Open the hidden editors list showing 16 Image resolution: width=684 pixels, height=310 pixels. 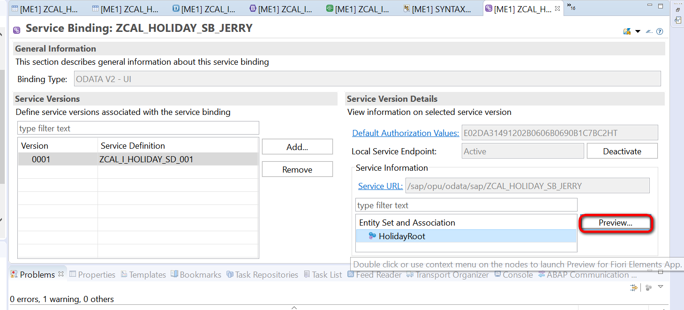coord(571,7)
